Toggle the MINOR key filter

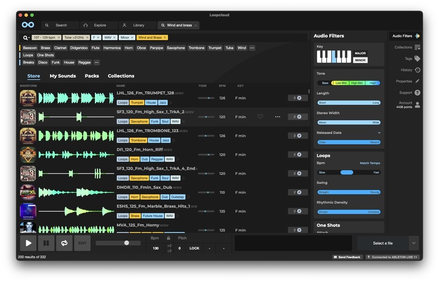point(361,60)
